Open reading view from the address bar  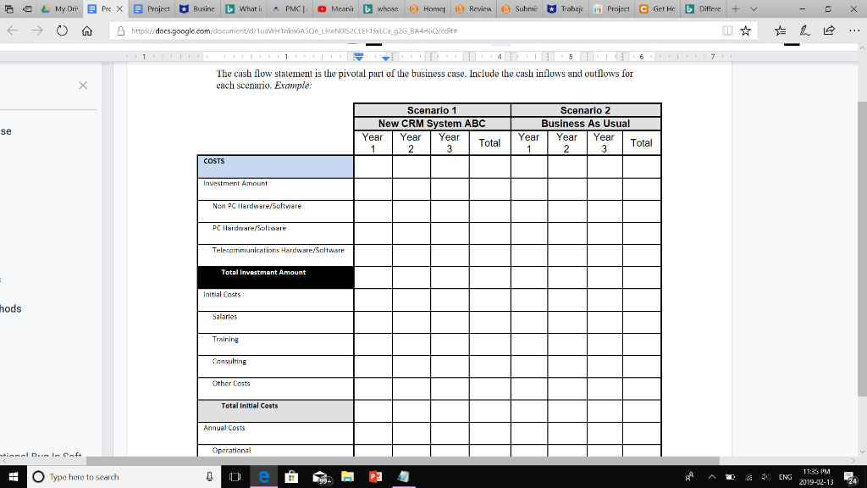click(727, 31)
